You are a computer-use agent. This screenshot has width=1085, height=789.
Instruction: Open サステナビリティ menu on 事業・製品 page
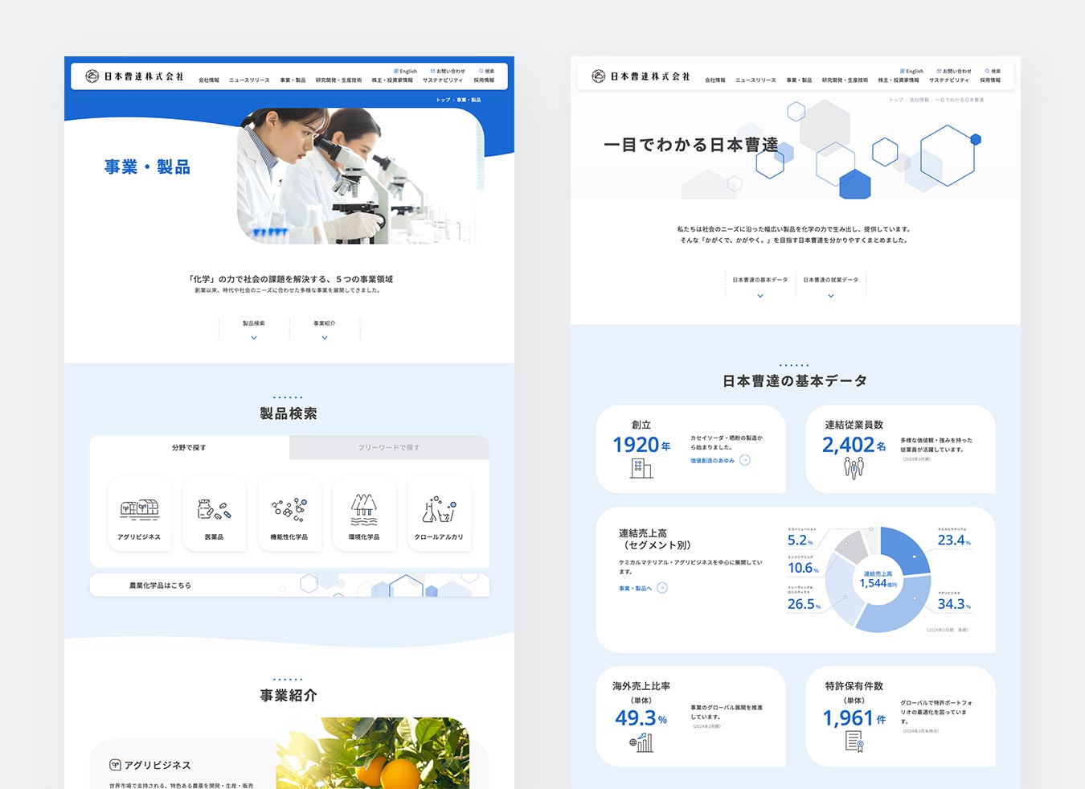coord(443,80)
